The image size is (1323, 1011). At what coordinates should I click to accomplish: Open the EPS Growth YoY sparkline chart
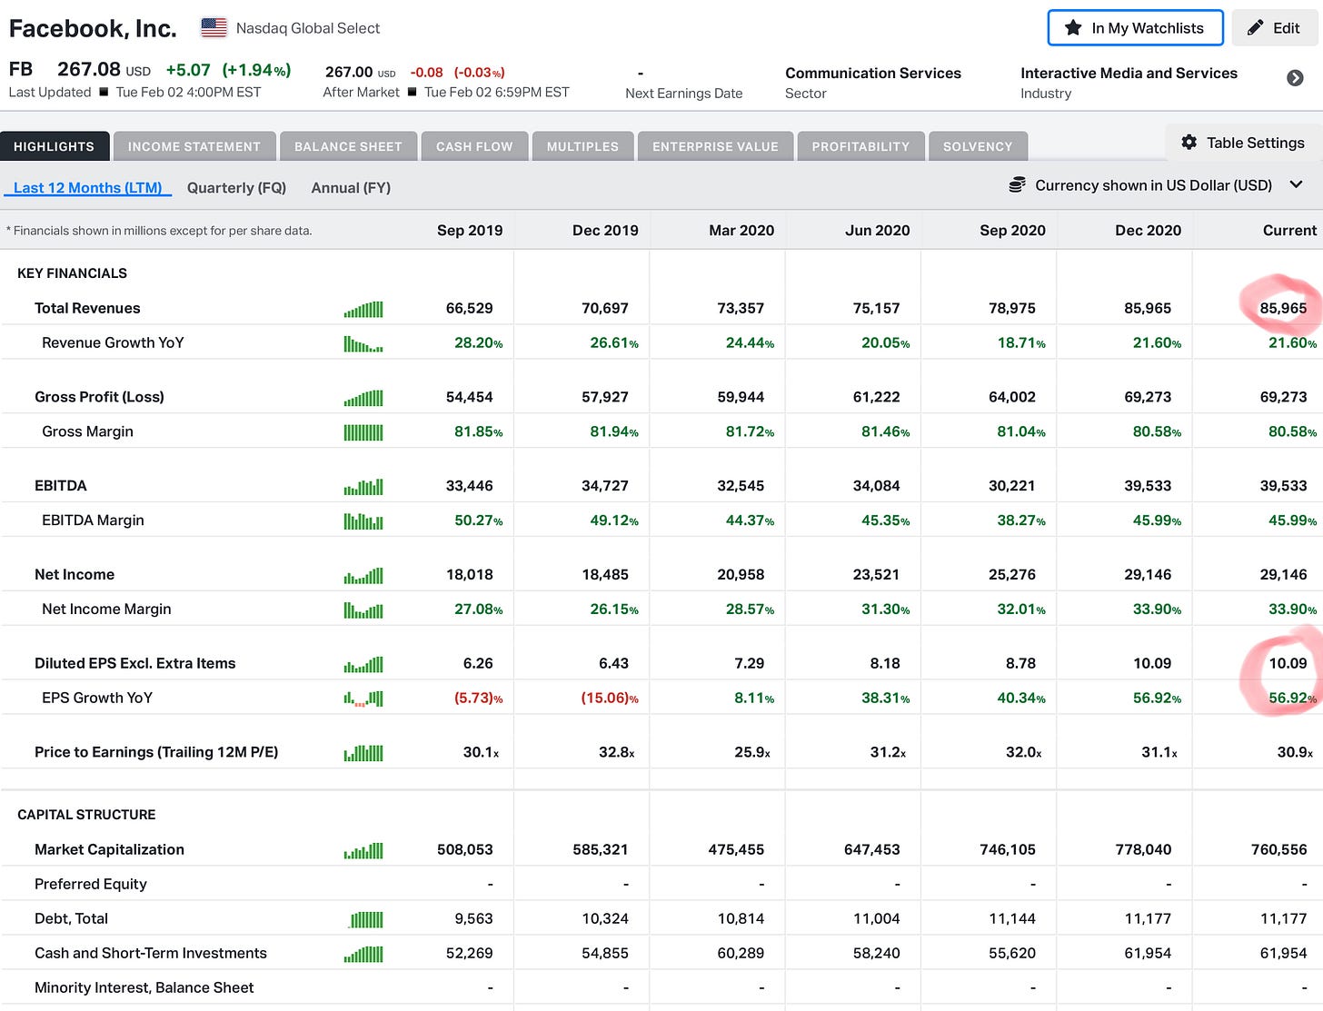tap(363, 699)
